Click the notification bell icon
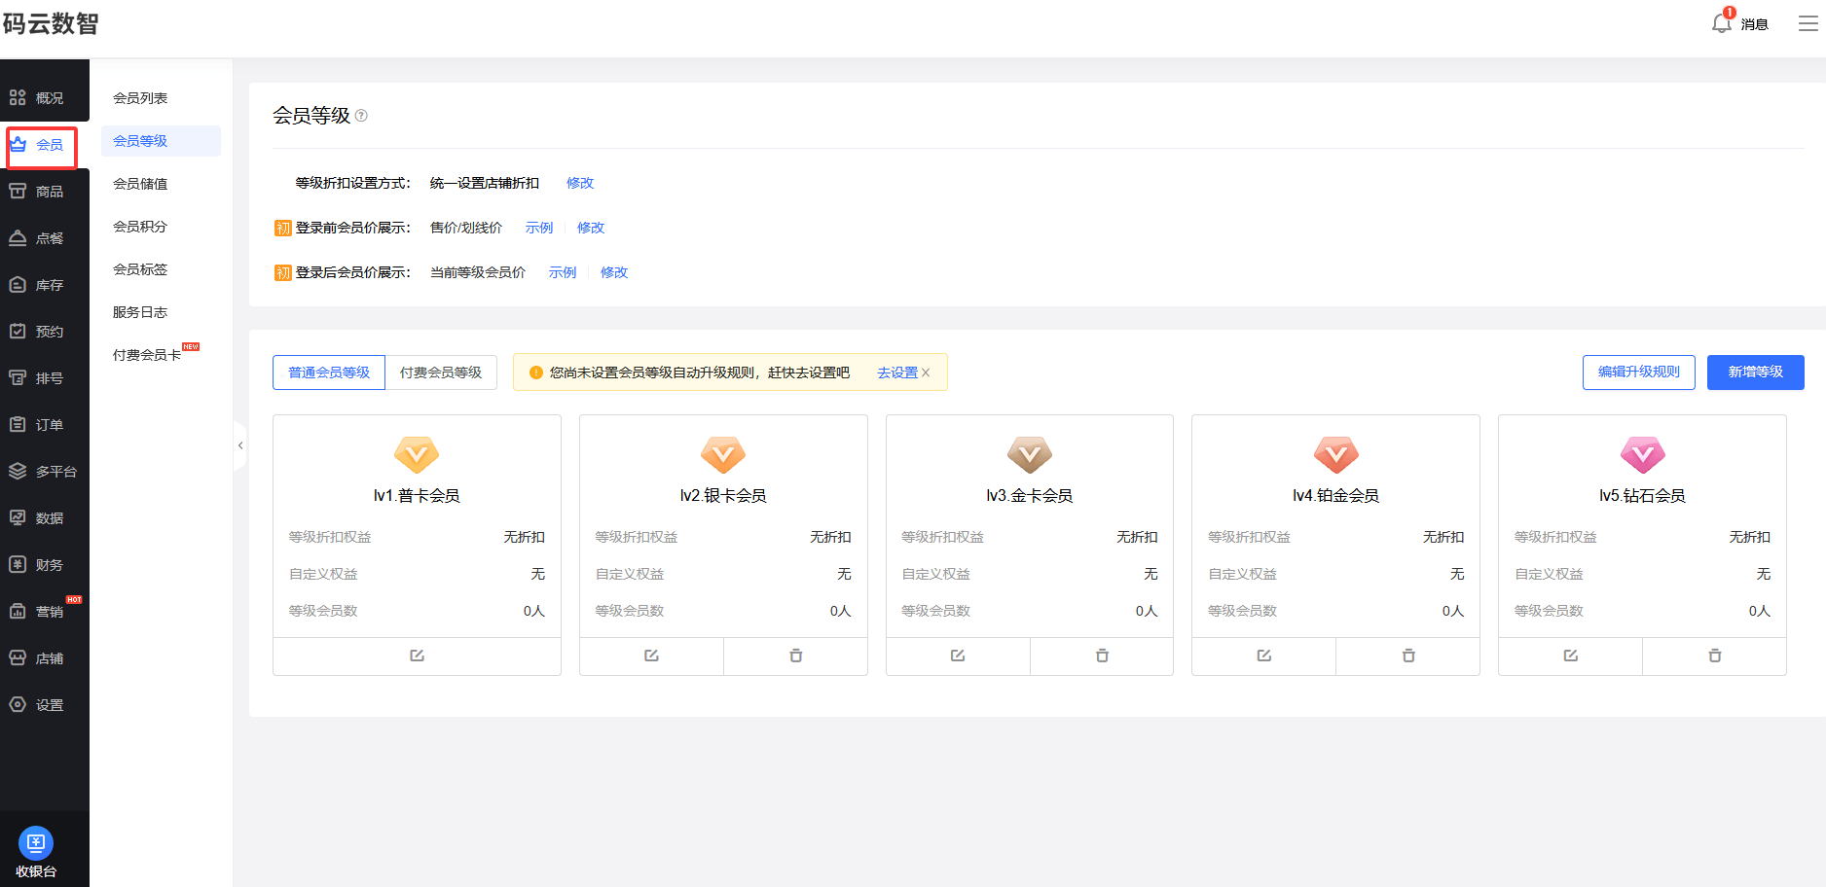 pyautogui.click(x=1721, y=23)
